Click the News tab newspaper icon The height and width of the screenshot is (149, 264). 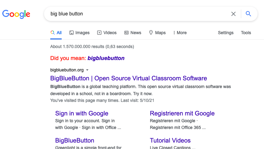[126, 33]
